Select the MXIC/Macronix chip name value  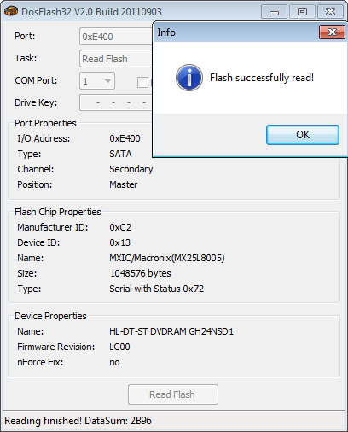click(167, 258)
